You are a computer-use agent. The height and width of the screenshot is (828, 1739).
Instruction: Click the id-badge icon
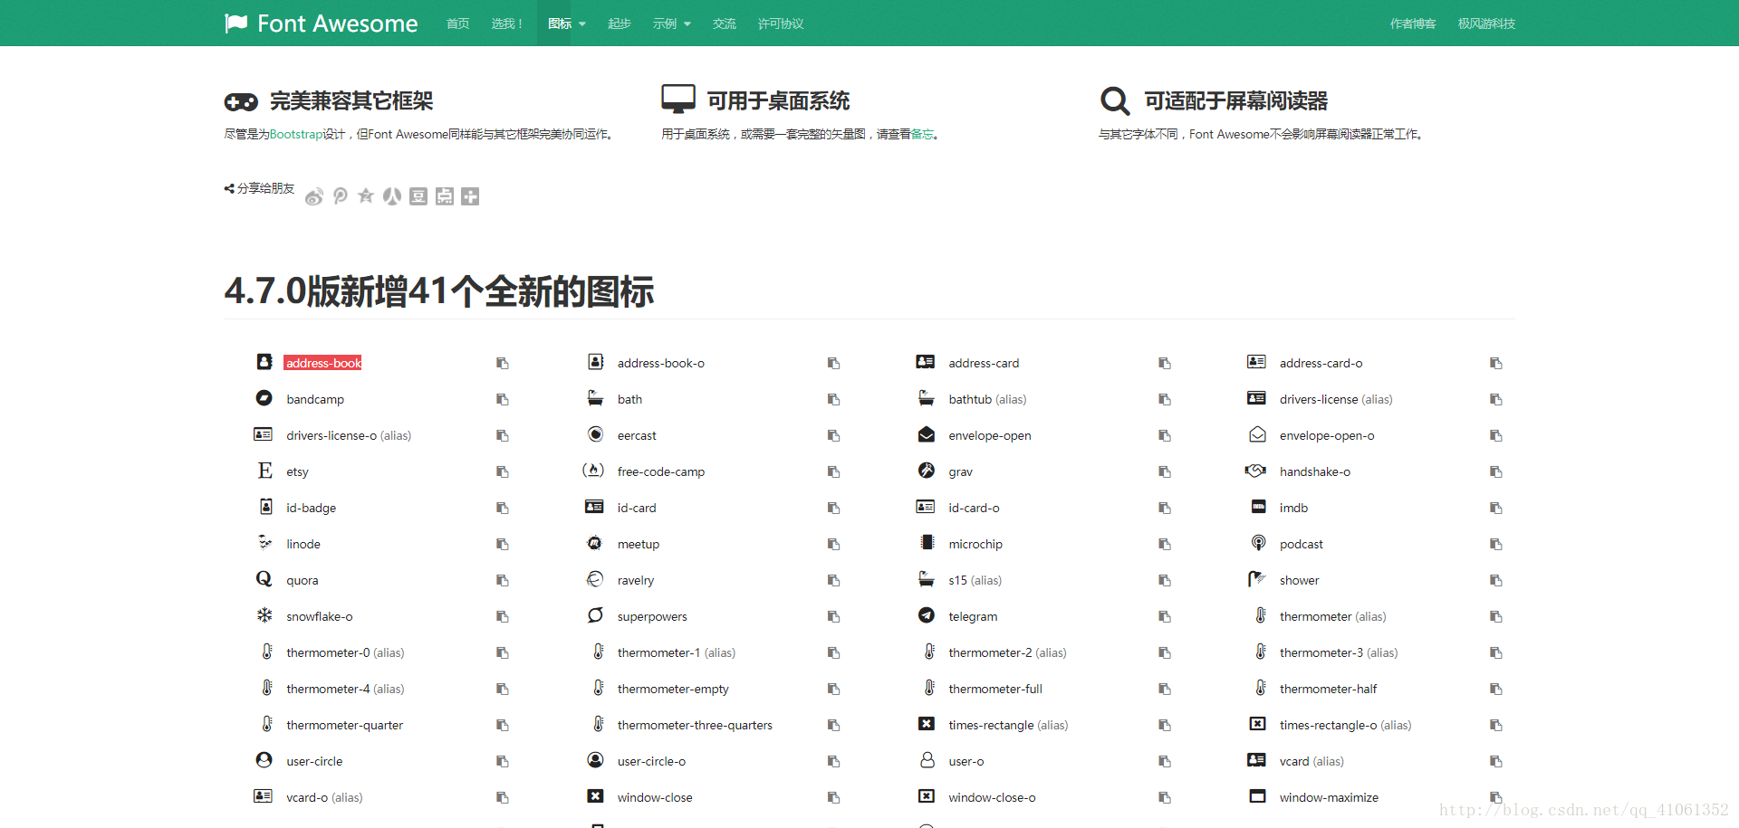pos(265,507)
